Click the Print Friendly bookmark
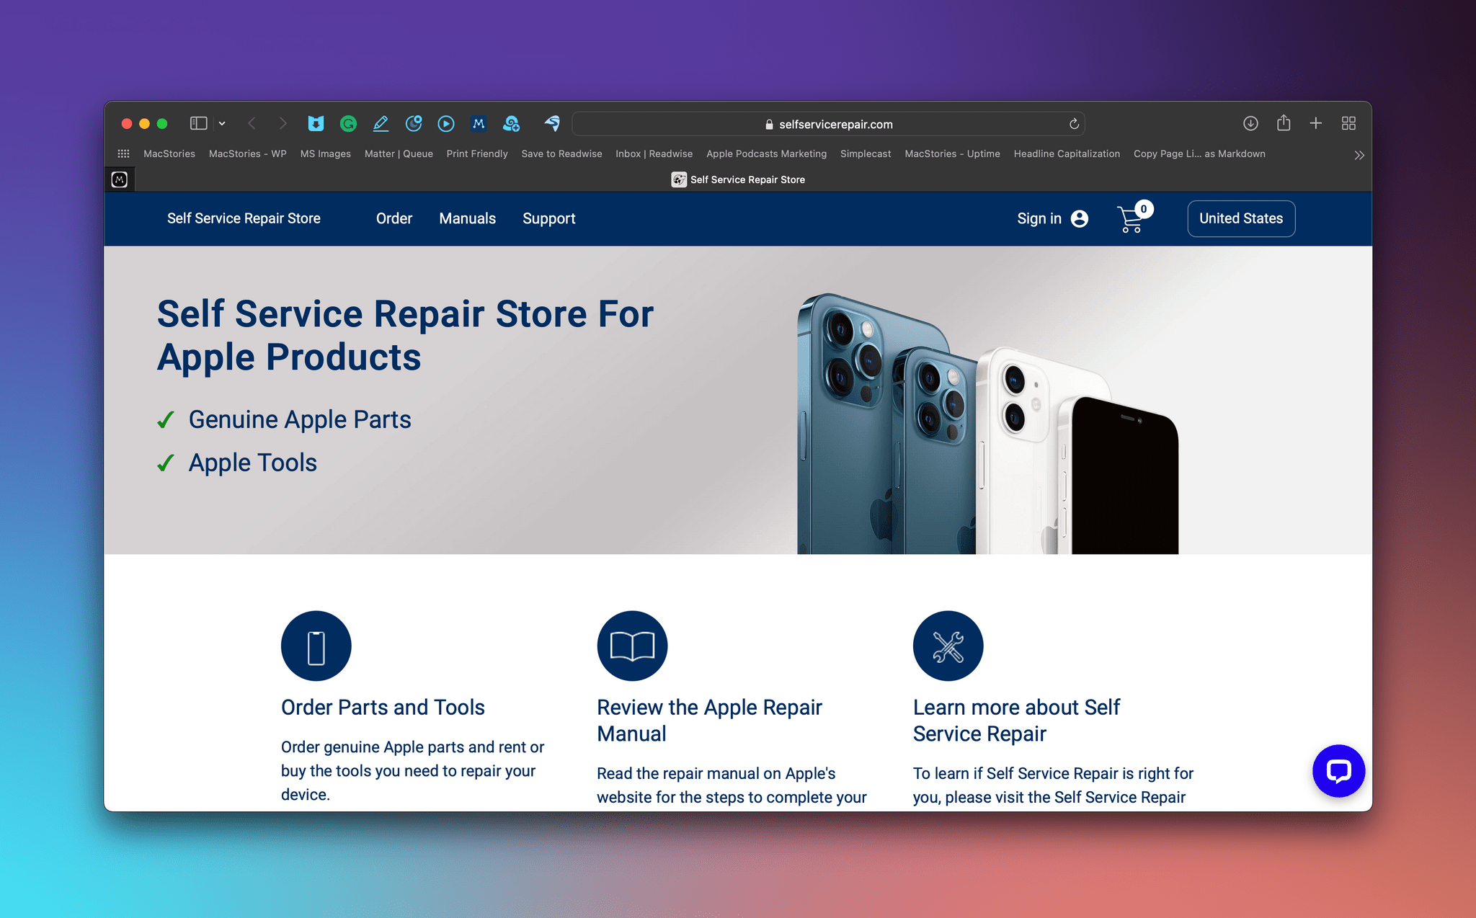Viewport: 1476px width, 918px height. [x=477, y=153]
